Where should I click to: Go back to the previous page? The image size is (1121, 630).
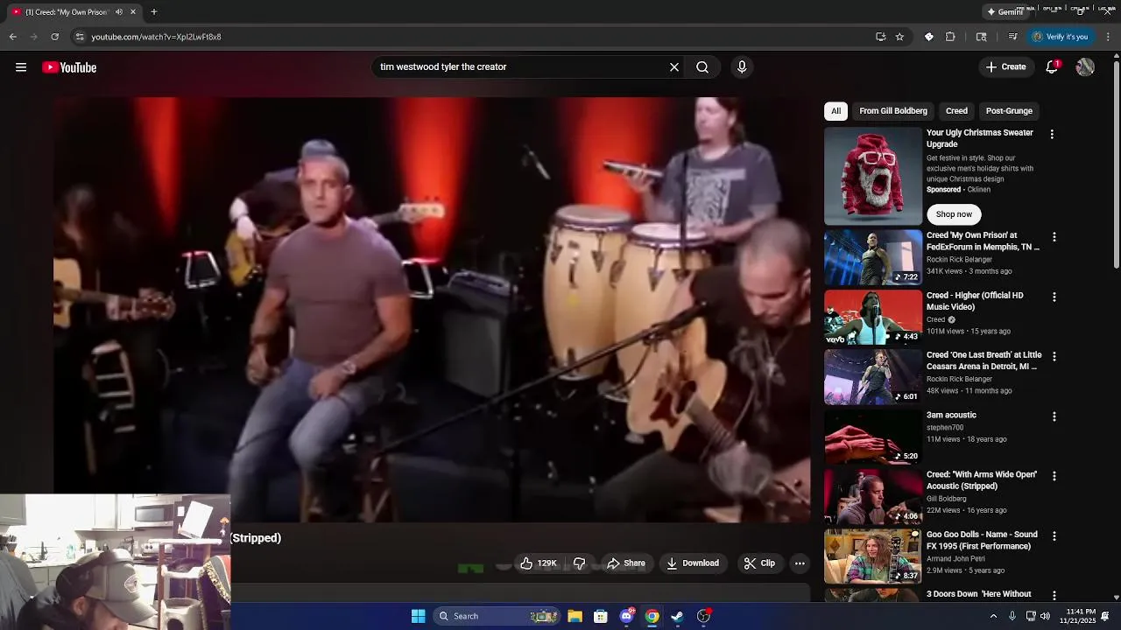click(x=12, y=37)
